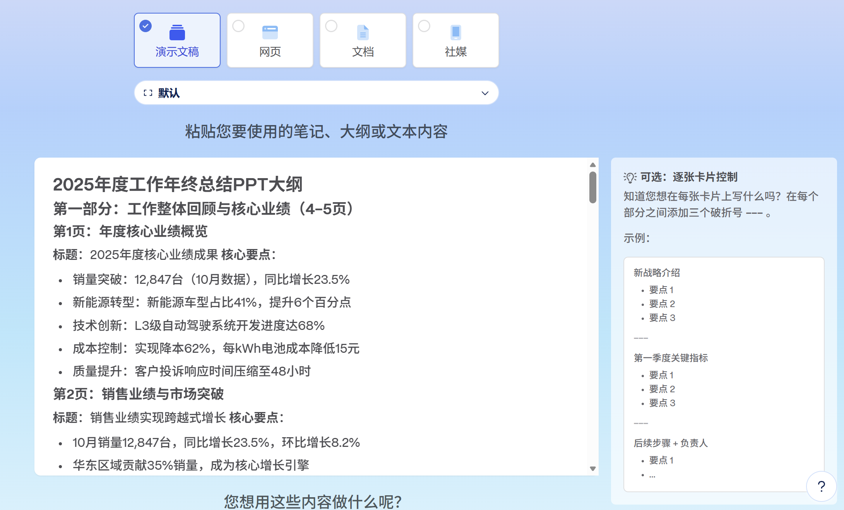Click the 文档 document icon
Screen dimensions: 844x510
pyautogui.click(x=363, y=32)
